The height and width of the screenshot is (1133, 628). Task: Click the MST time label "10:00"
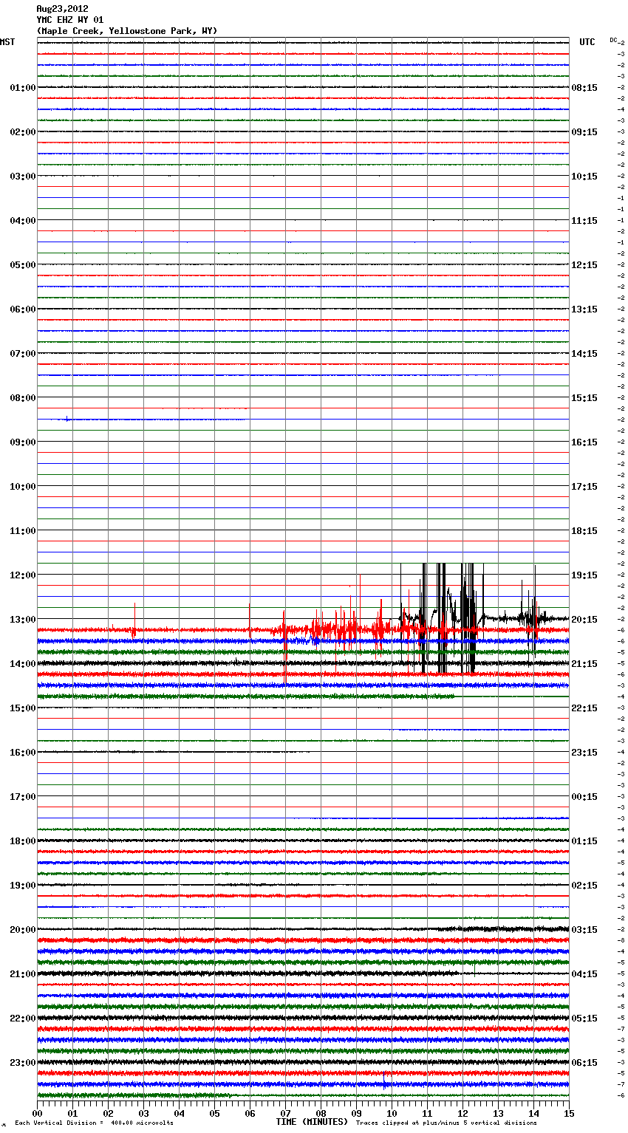[x=22, y=487]
